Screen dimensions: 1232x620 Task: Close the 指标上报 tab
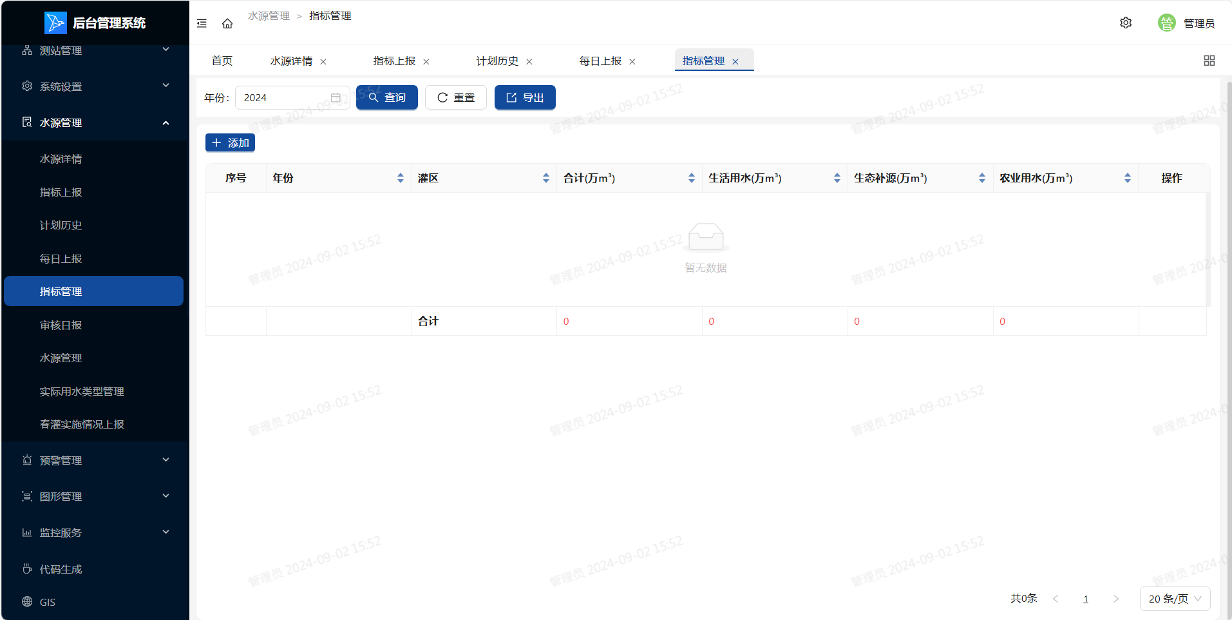point(426,62)
